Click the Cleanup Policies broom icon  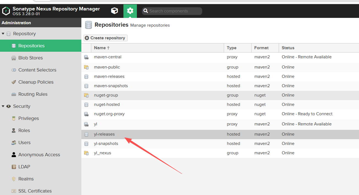coord(14,82)
